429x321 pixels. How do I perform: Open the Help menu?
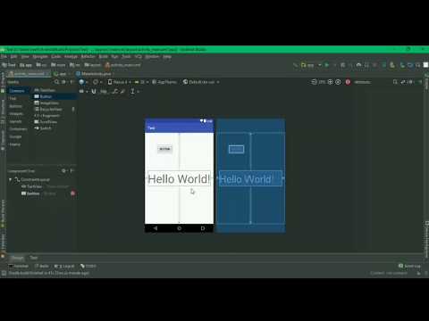click(167, 56)
